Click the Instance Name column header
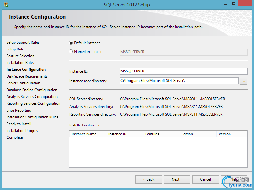 tap(88, 134)
